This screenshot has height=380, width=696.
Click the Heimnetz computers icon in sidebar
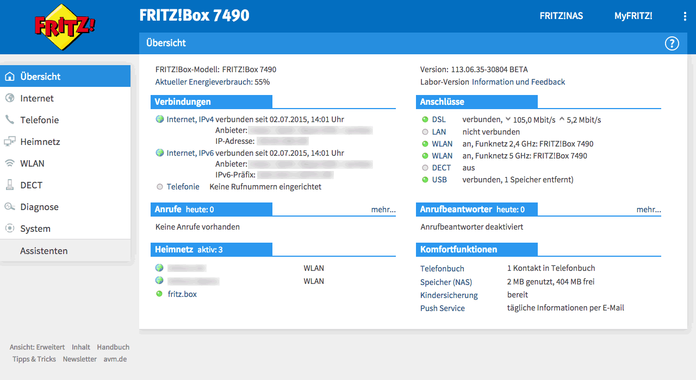pyautogui.click(x=9, y=142)
